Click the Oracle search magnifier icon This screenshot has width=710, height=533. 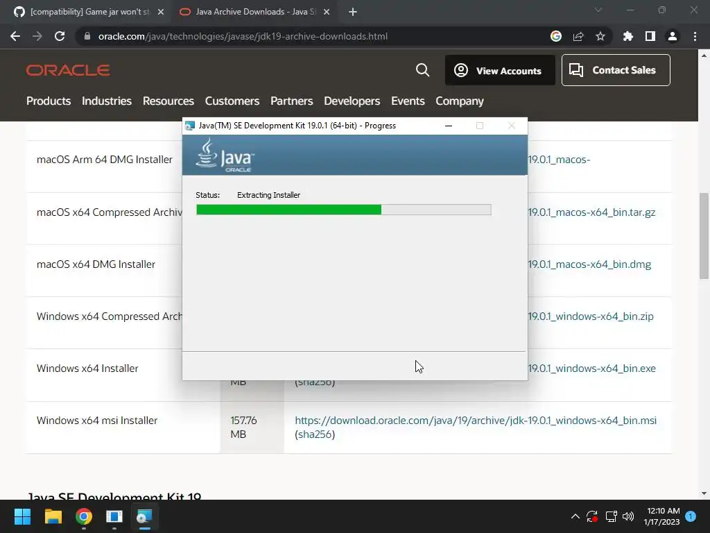point(422,70)
